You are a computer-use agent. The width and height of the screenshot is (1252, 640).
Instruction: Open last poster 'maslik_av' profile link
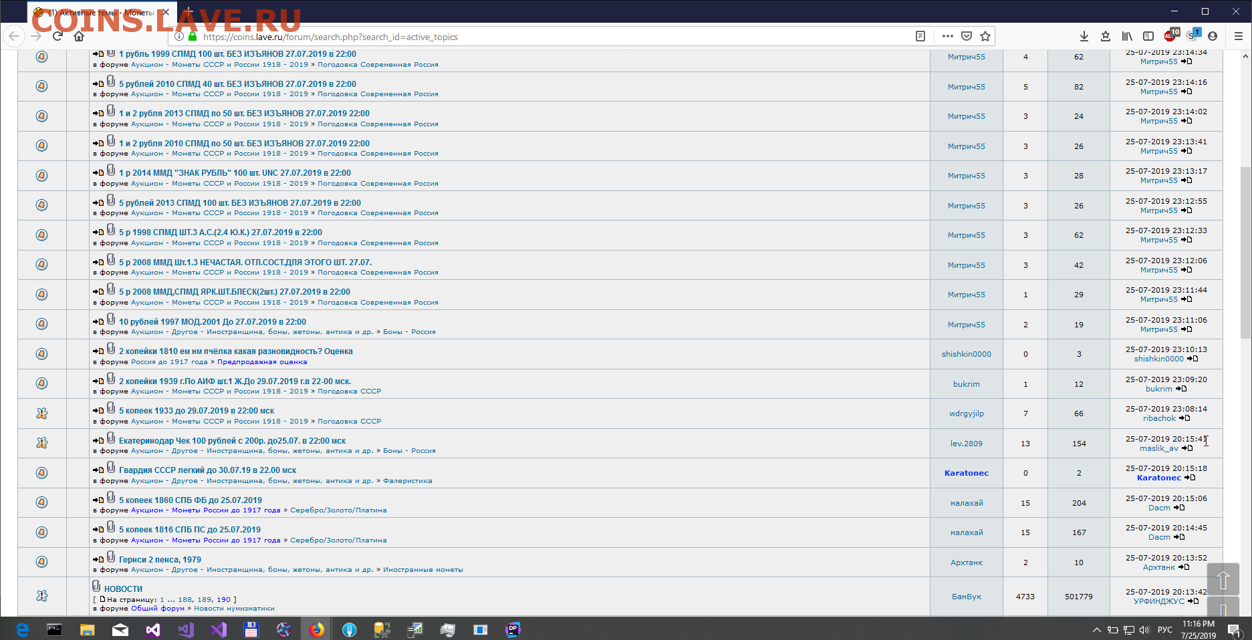tap(1159, 448)
